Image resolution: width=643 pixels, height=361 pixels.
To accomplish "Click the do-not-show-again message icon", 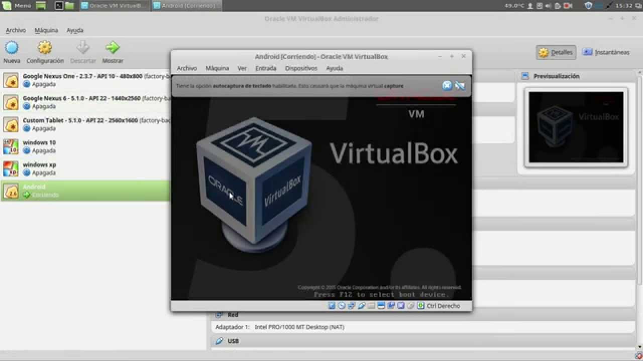I will pyautogui.click(x=460, y=86).
